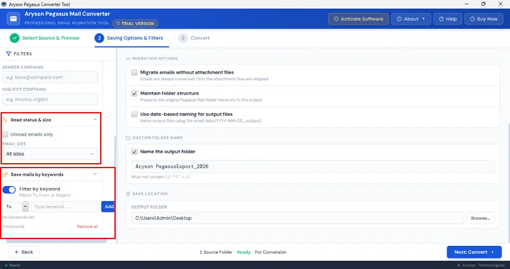Minimize the Aryson Pegasus Converter window
The image size is (510, 269).
pos(466,4)
